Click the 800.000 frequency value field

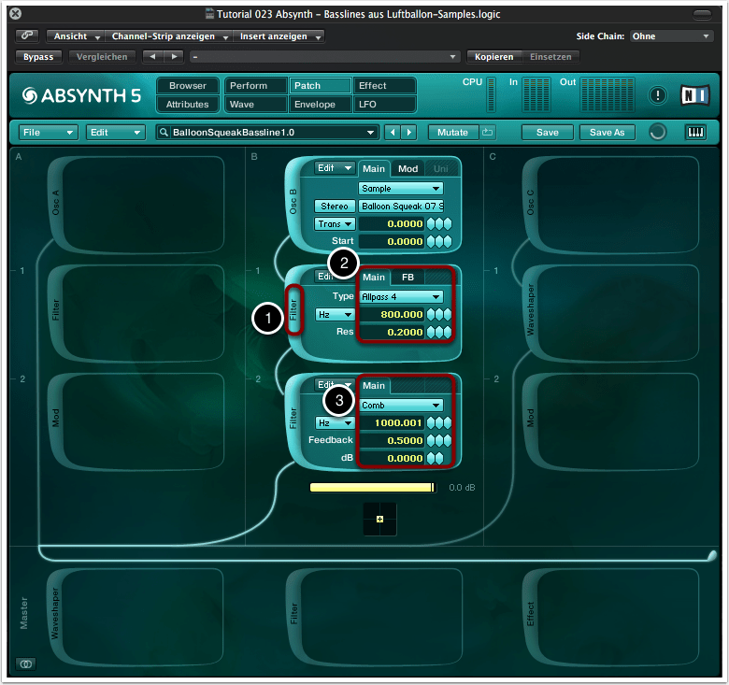pyautogui.click(x=393, y=314)
